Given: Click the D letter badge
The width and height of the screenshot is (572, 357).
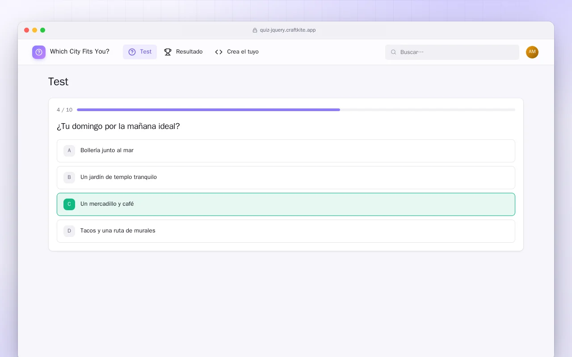Looking at the screenshot, I should [69, 231].
